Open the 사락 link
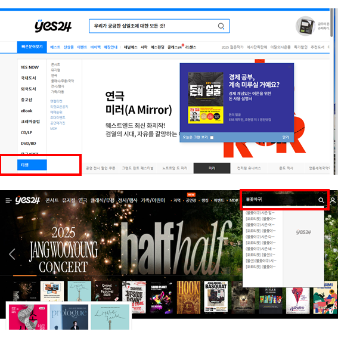Viewport: 338px width, 338px height. (144, 47)
